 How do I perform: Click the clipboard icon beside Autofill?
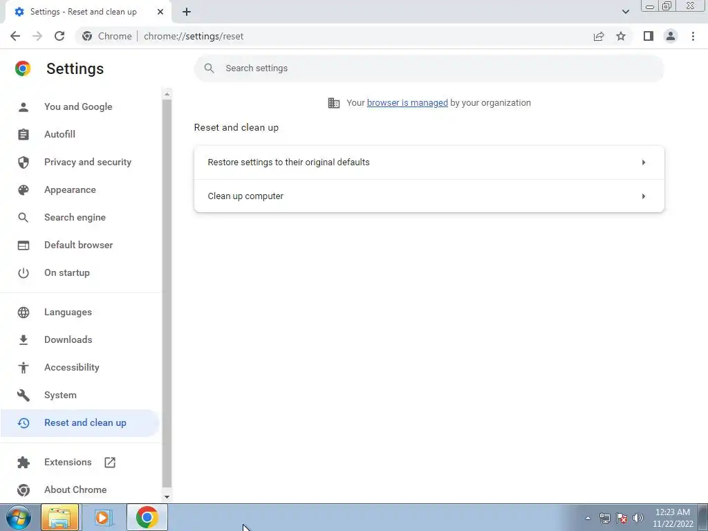24,135
